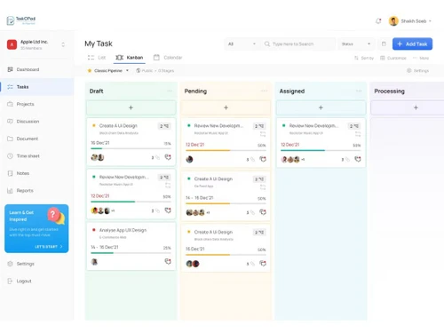Open the Shaikh Saeb user menu arrow
Viewport: 444px width, 333px height.
coord(430,21)
